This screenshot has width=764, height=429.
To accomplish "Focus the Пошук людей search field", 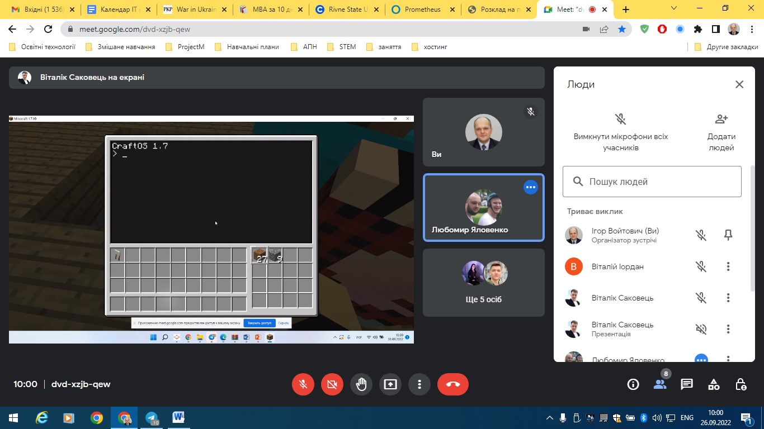I will pos(652,182).
